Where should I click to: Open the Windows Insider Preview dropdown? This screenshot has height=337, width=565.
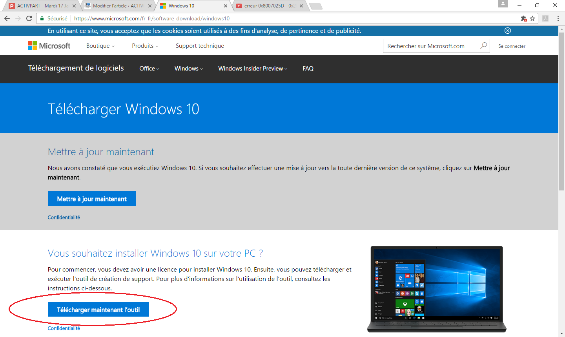tap(253, 69)
